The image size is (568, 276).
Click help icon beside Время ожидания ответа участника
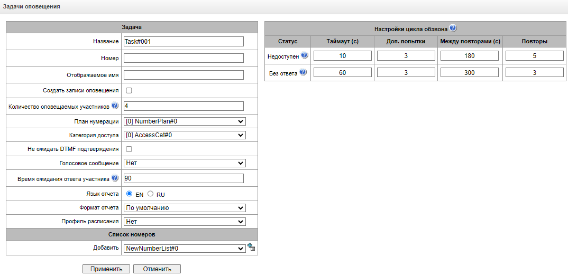(x=115, y=178)
